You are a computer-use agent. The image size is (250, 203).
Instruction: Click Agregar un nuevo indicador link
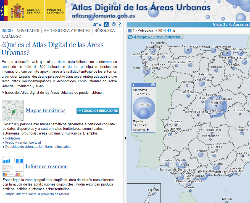click(158, 37)
